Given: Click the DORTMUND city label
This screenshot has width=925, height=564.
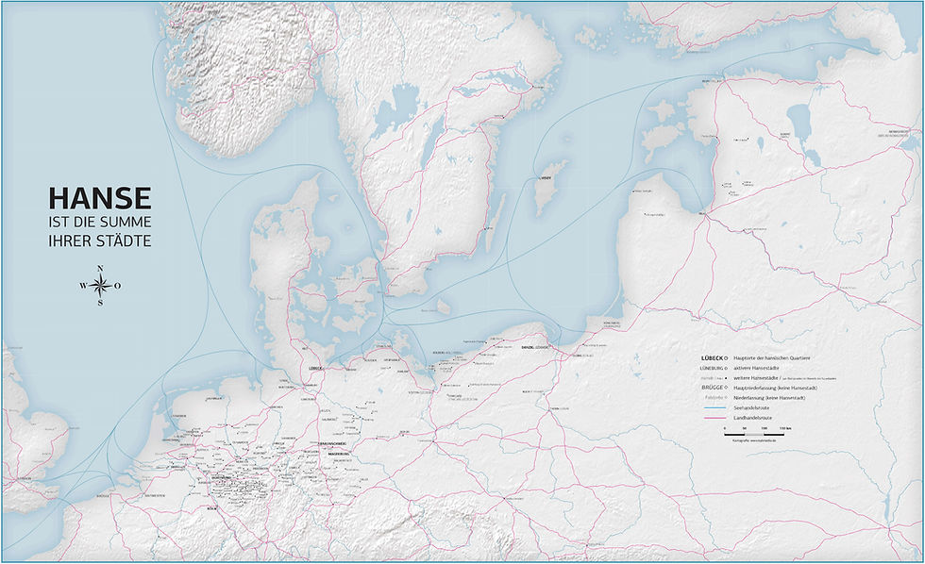Looking at the screenshot, I should tap(221, 477).
